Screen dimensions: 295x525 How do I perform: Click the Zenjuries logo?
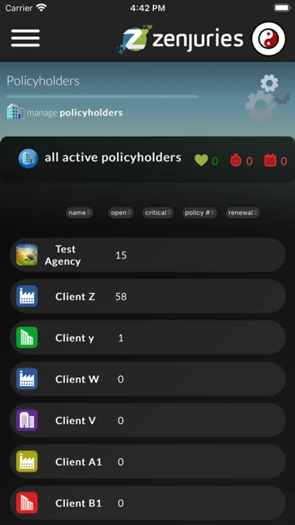click(180, 39)
